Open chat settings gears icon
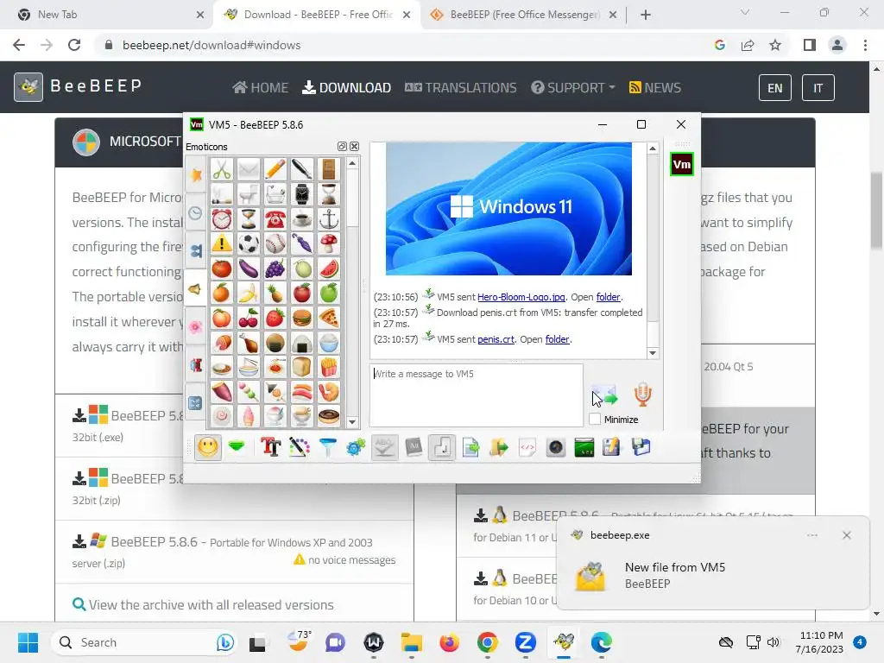This screenshot has height=663, width=884. [356, 448]
